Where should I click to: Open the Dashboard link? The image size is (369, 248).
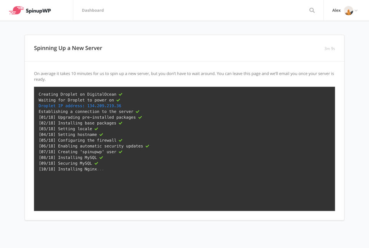tap(93, 10)
